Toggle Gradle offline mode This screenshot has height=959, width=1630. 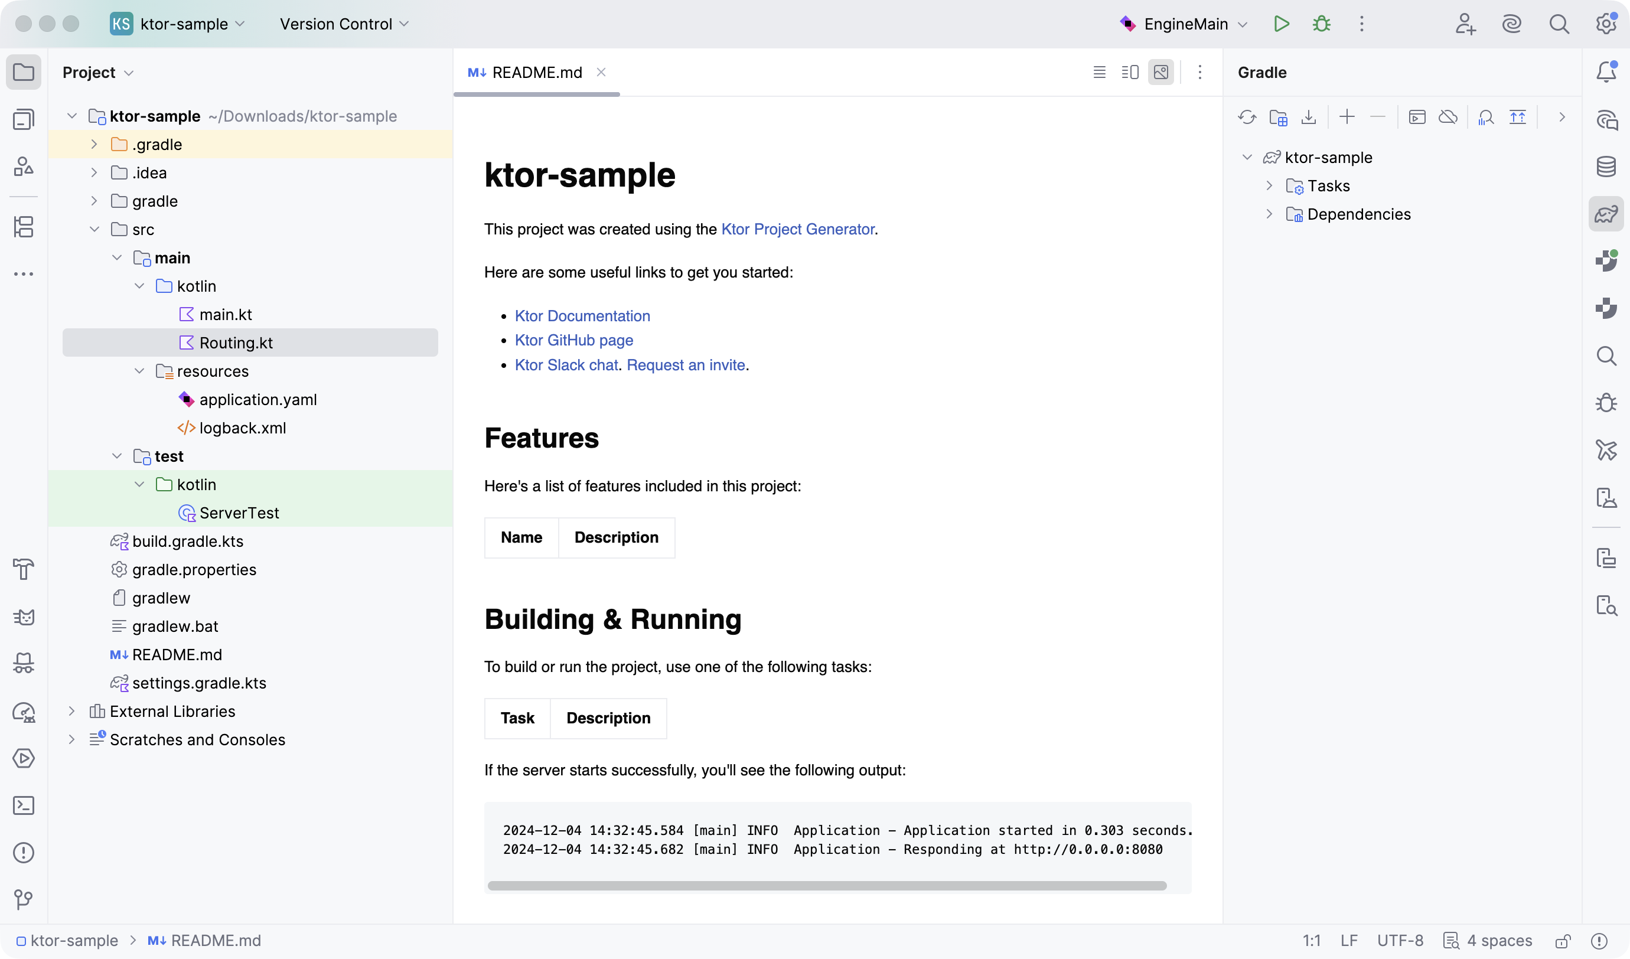click(1448, 117)
